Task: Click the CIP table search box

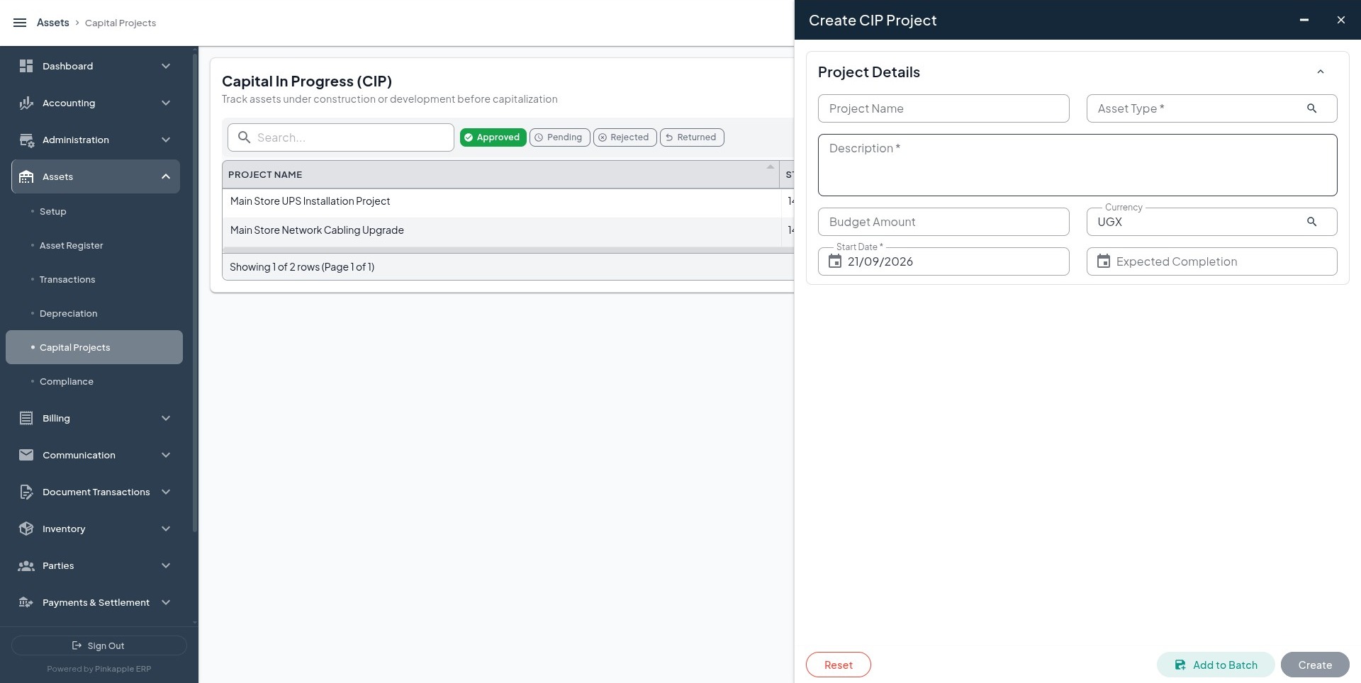Action: coord(341,137)
